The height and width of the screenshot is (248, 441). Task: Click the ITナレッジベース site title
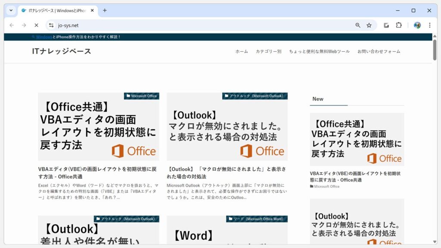[62, 51]
